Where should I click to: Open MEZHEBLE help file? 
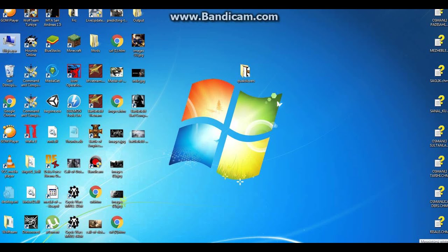coord(439,43)
